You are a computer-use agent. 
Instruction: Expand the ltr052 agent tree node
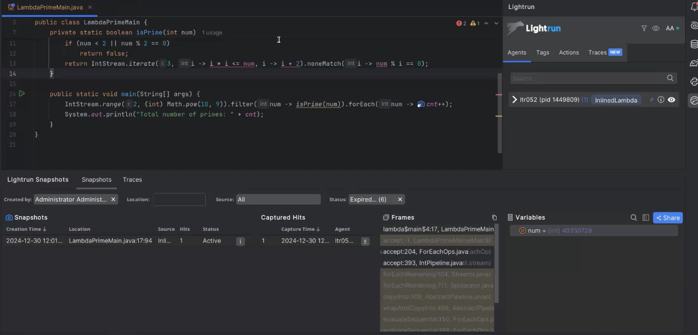click(x=514, y=100)
